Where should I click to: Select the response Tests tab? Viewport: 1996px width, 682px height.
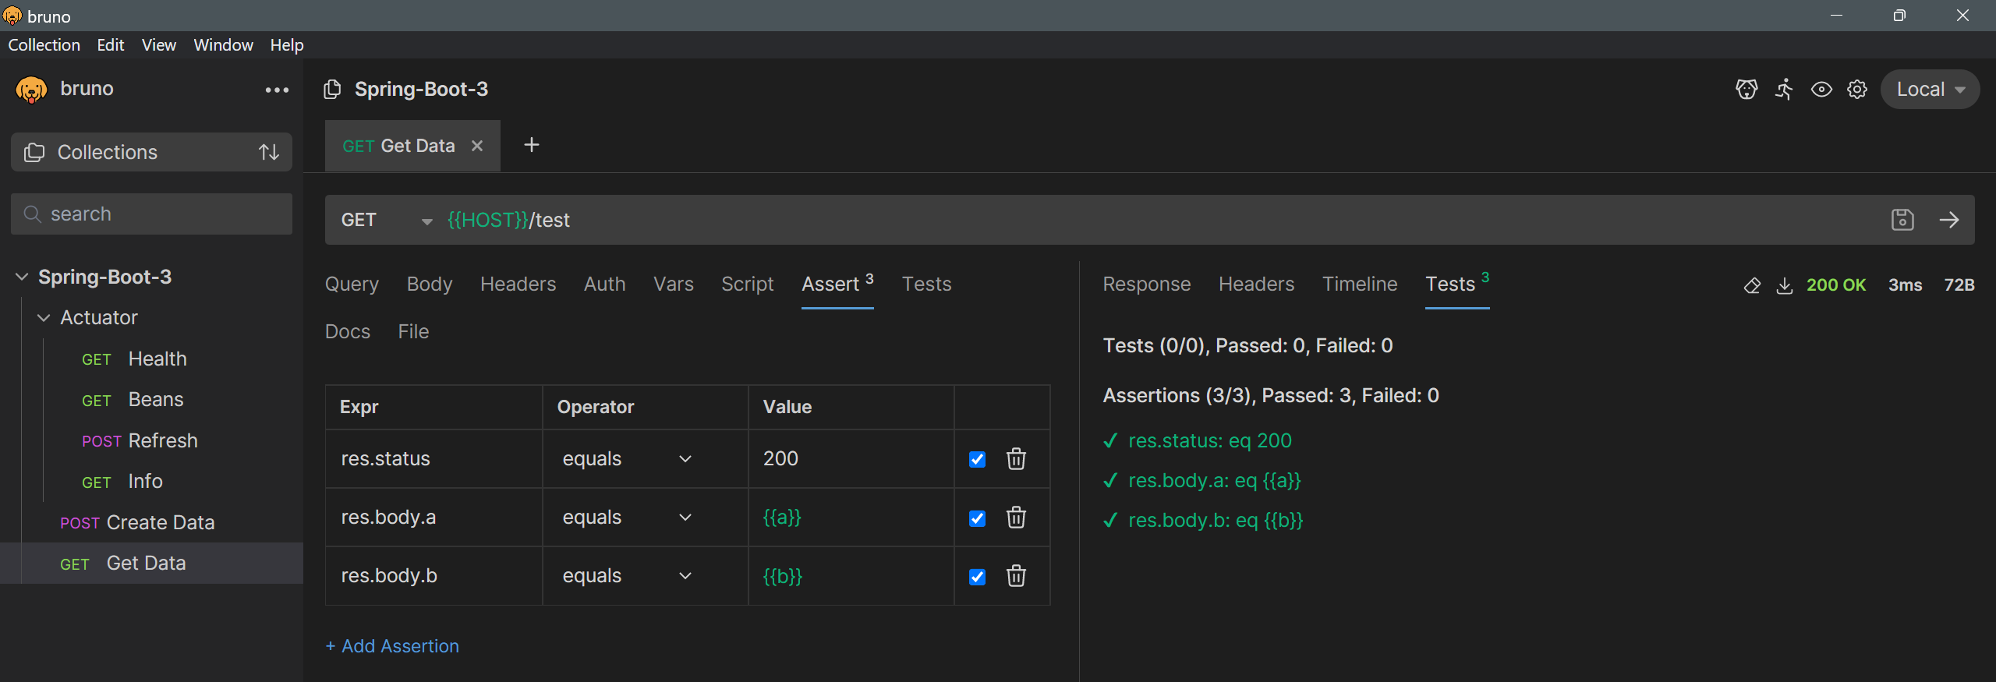click(x=1457, y=284)
